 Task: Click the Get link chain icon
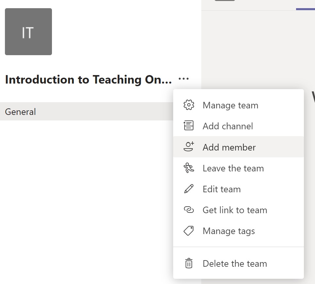[x=188, y=210]
